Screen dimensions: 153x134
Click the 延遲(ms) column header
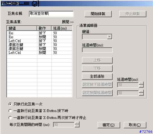(x=62, y=28)
